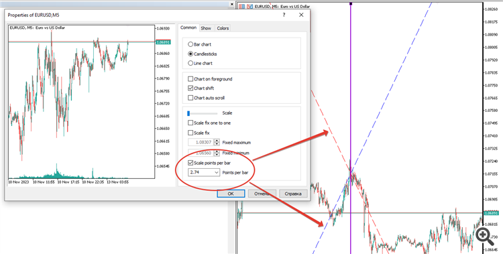
Task: Click the purple vertical line handle at top
Action: pos(351,3)
